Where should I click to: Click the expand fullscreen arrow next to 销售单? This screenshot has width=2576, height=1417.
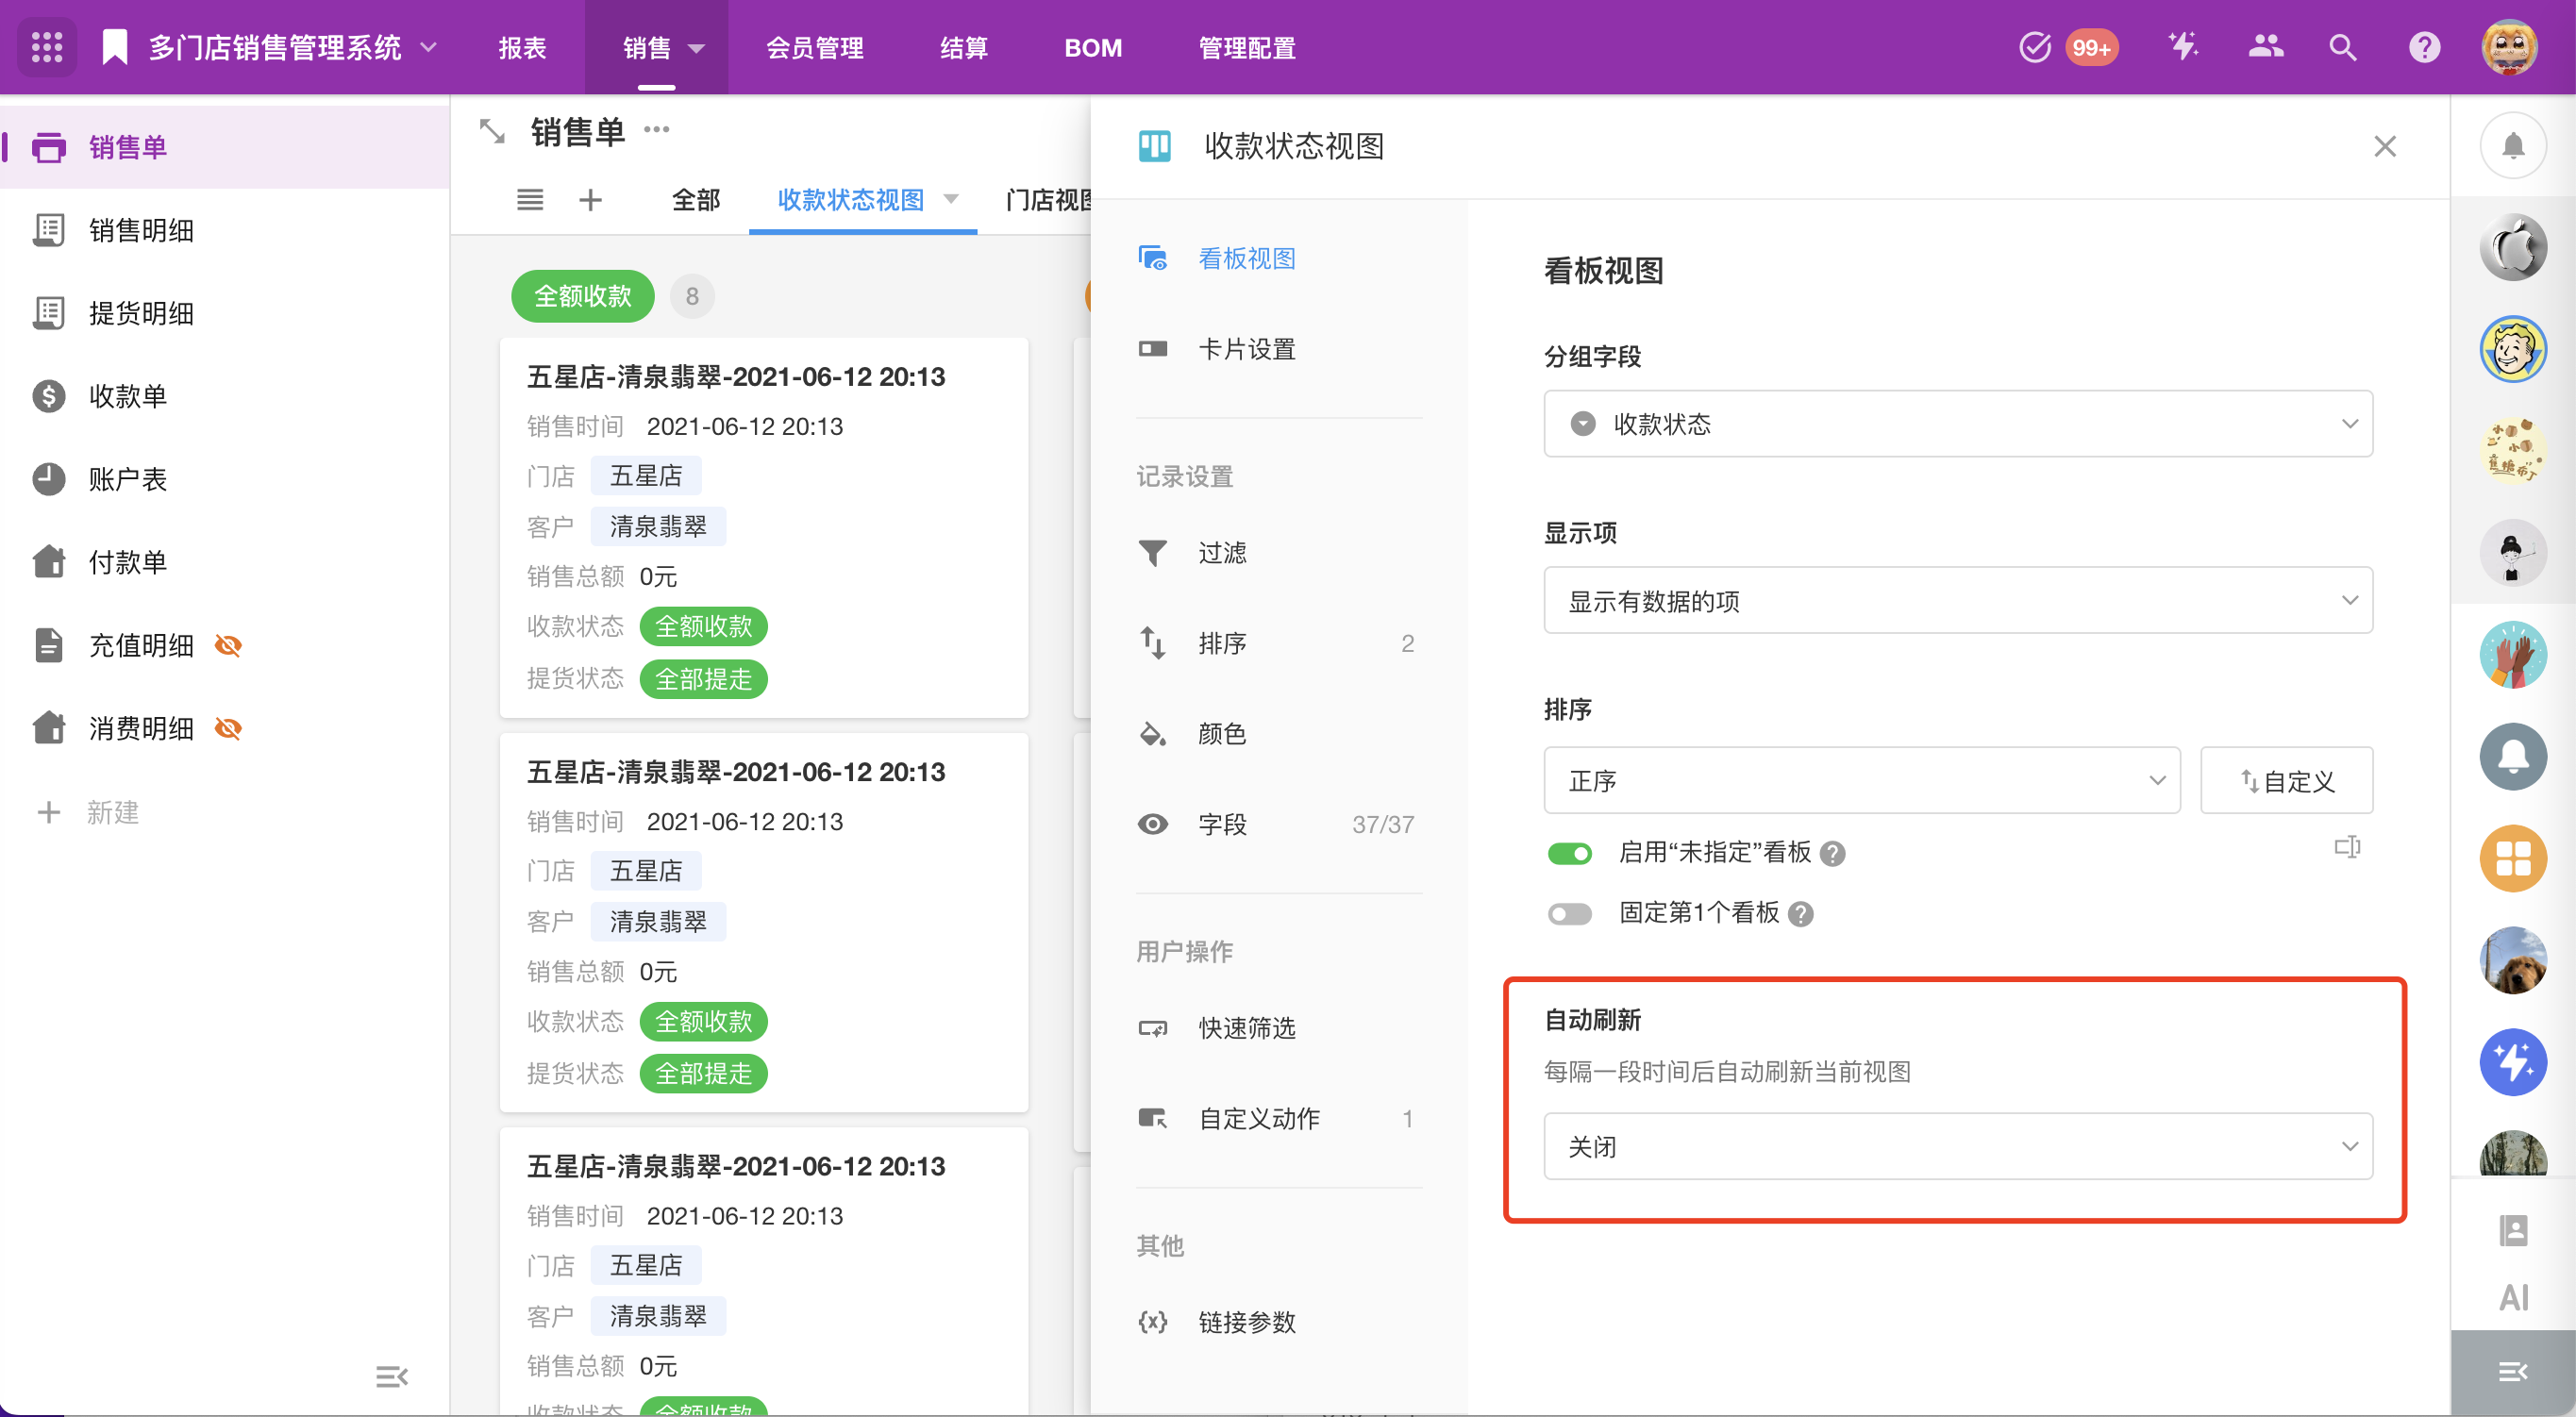(492, 131)
